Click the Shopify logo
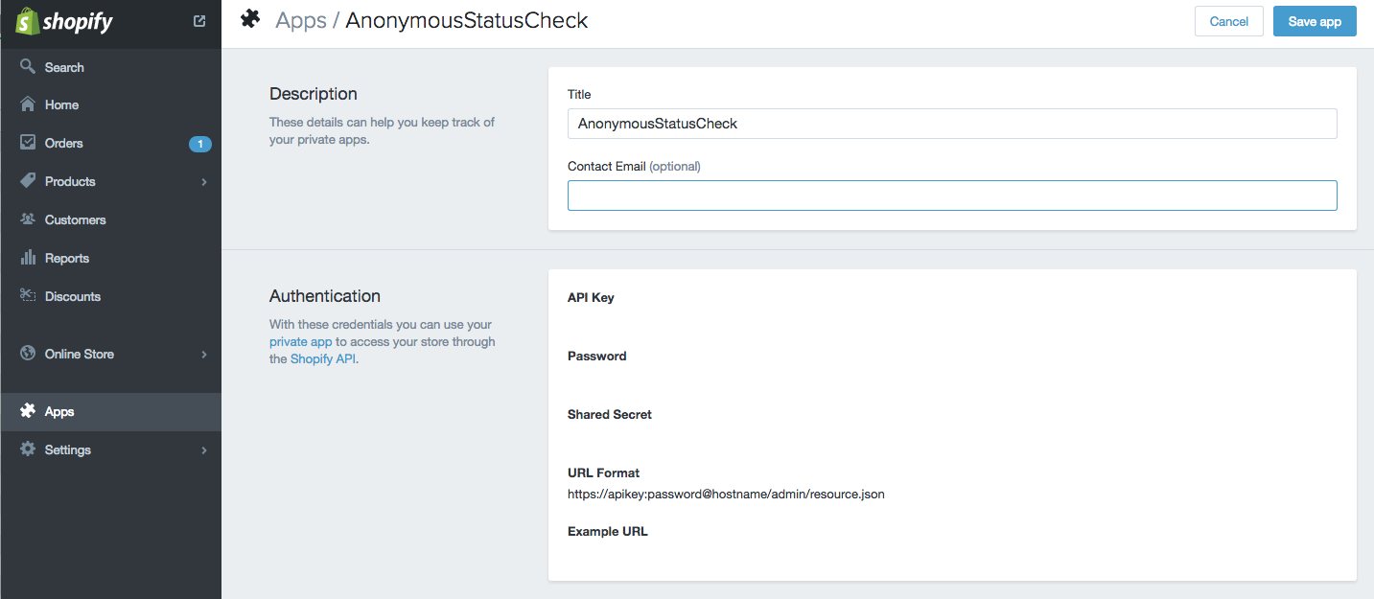Viewport: 1374px width, 599px height. [64, 21]
